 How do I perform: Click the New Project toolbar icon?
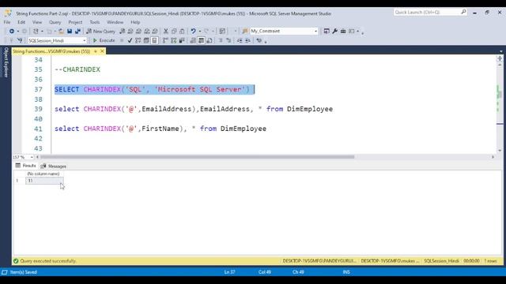36,32
